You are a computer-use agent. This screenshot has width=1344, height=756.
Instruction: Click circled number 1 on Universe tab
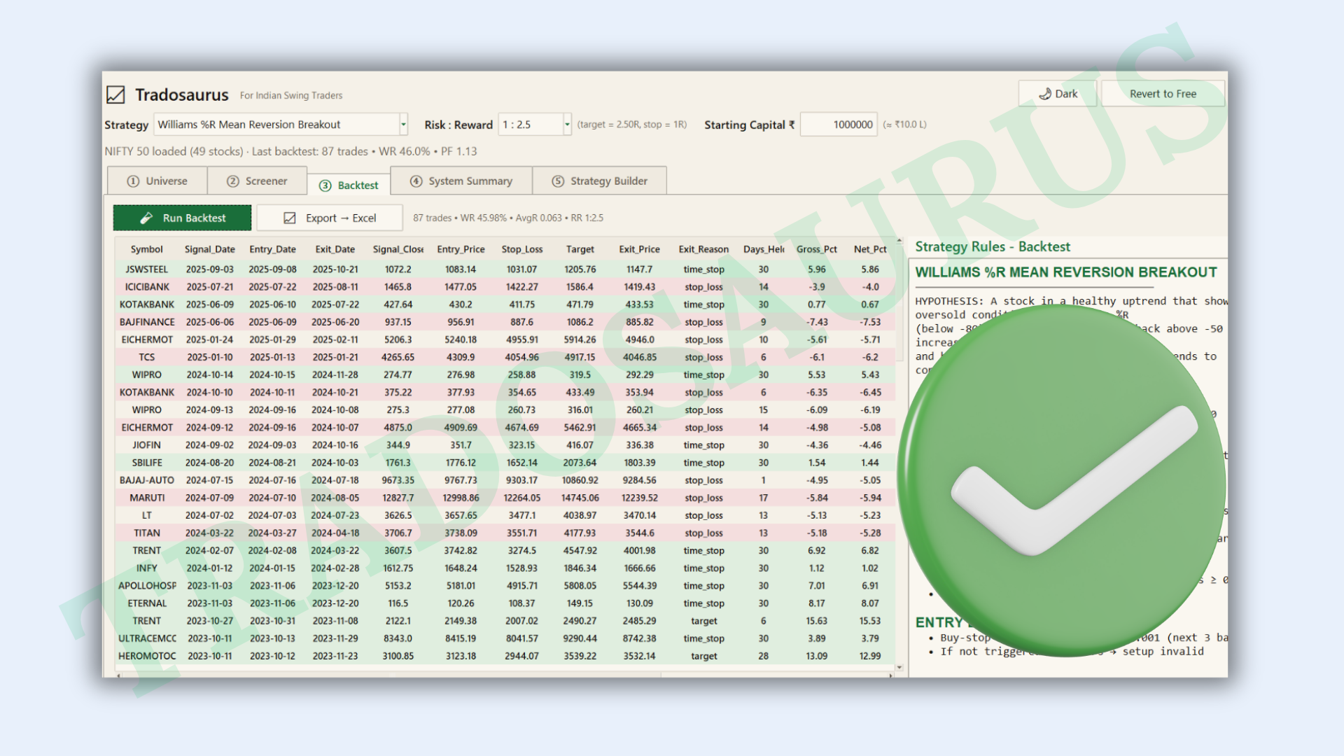pyautogui.click(x=133, y=181)
